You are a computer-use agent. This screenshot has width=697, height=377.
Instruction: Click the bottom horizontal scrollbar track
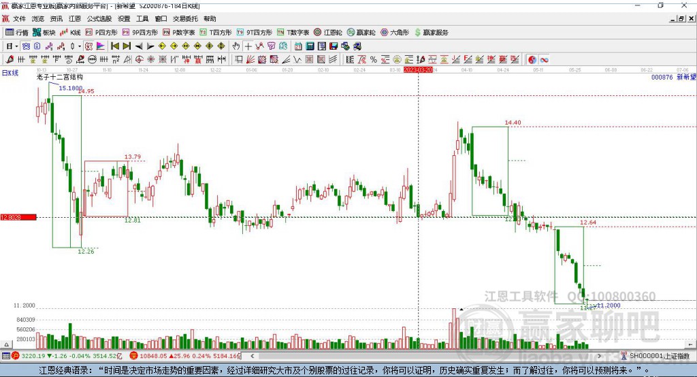coord(427,356)
